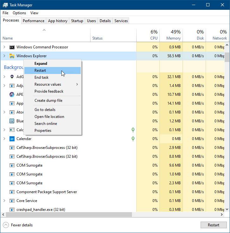Click the Blue process icon
Screen dimensions: 230x233
[x=12, y=121]
